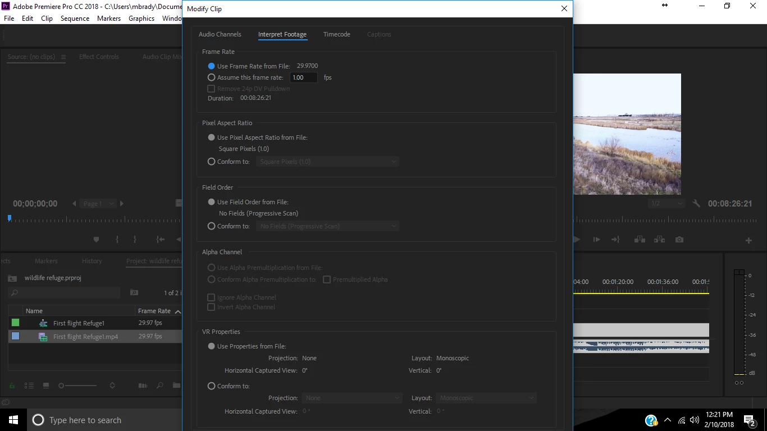The height and width of the screenshot is (431, 767).
Task: Click the volume icon in system tray
Action: (x=695, y=420)
